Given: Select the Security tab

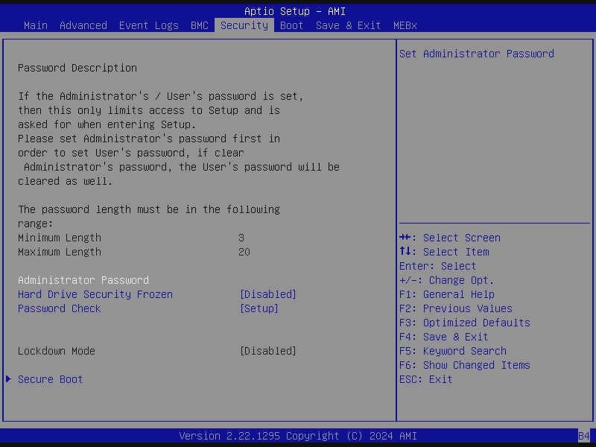Looking at the screenshot, I should [244, 25].
